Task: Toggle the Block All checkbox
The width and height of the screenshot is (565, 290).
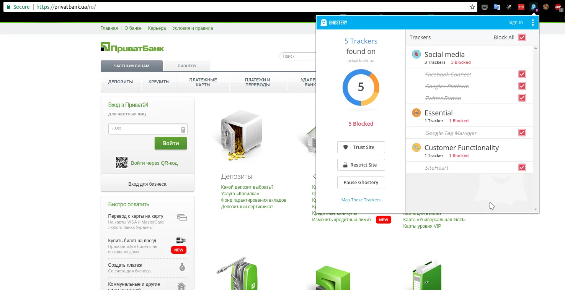Action: click(x=522, y=37)
